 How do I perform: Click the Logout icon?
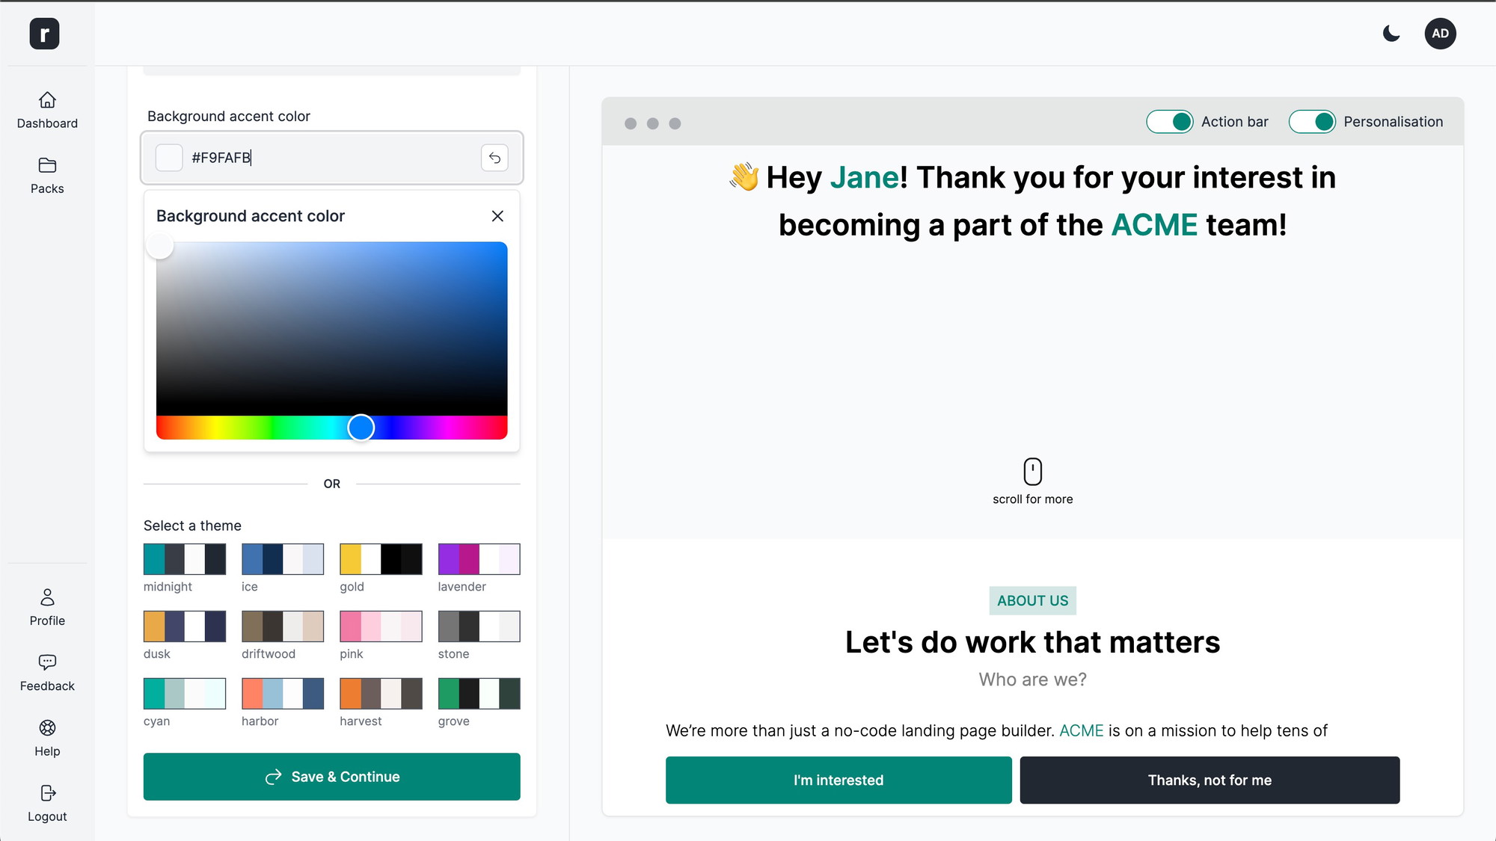click(x=47, y=793)
